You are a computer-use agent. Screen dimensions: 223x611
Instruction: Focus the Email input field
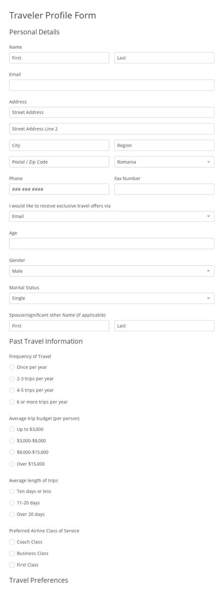tap(111, 85)
